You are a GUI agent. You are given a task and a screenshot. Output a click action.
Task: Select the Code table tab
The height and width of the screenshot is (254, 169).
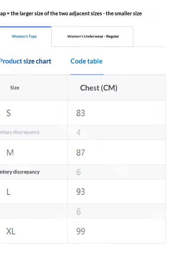87,61
